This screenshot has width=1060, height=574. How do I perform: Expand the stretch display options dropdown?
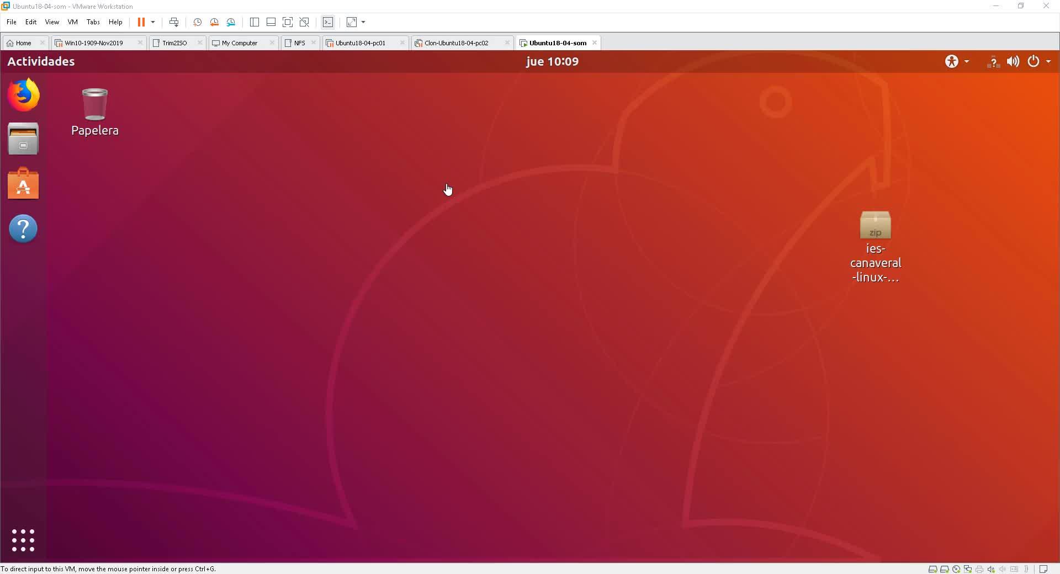[363, 22]
